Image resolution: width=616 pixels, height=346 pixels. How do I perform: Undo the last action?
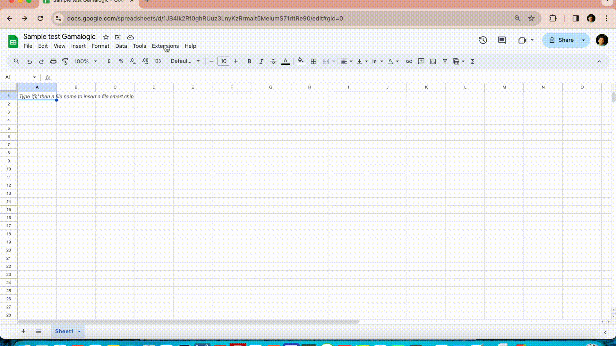tap(29, 61)
